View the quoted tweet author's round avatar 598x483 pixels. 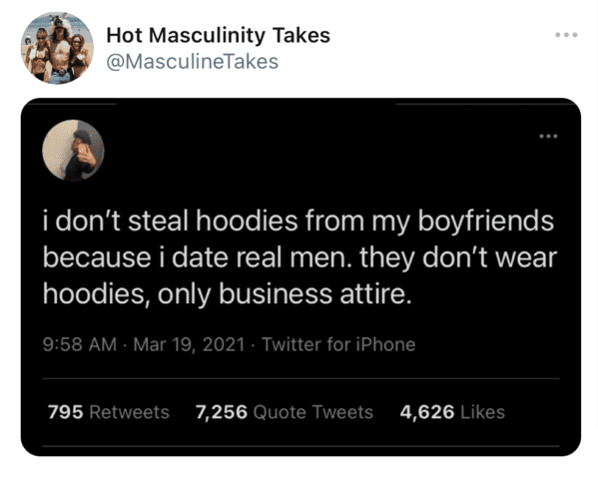(73, 151)
